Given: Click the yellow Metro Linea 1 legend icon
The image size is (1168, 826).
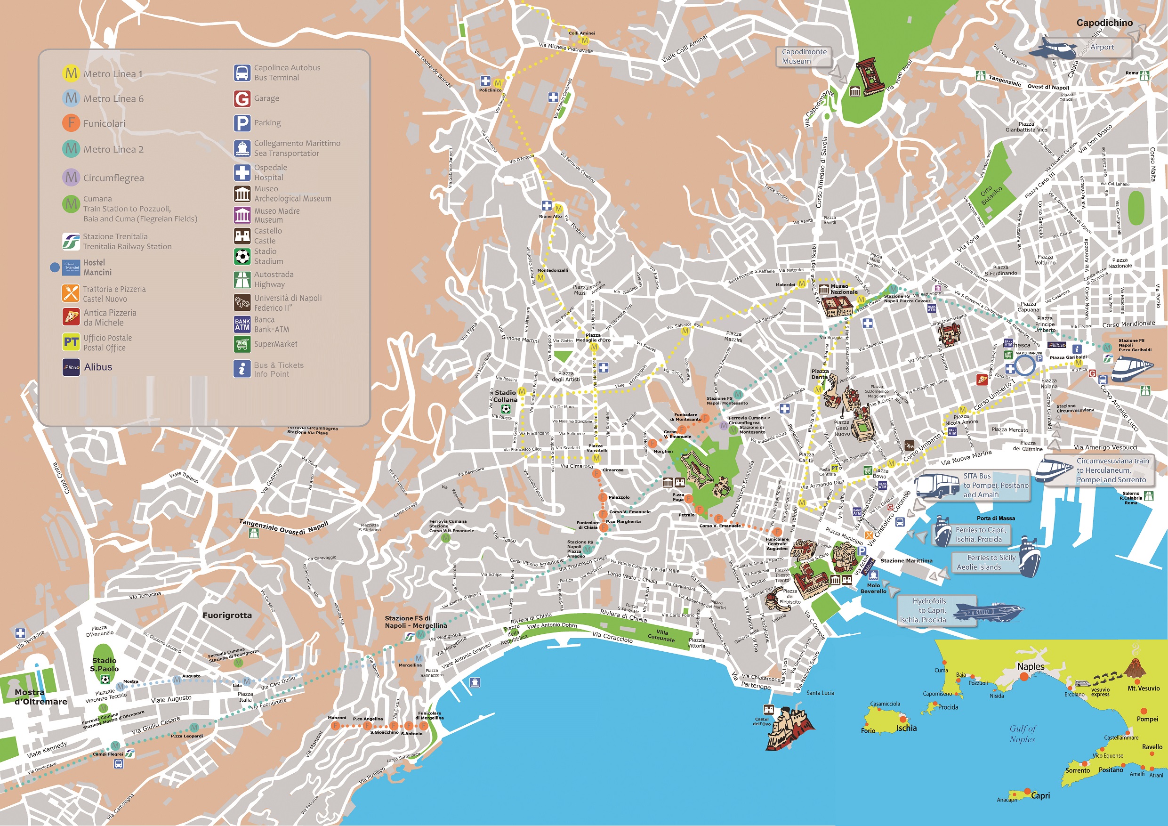Looking at the screenshot, I should (x=71, y=73).
